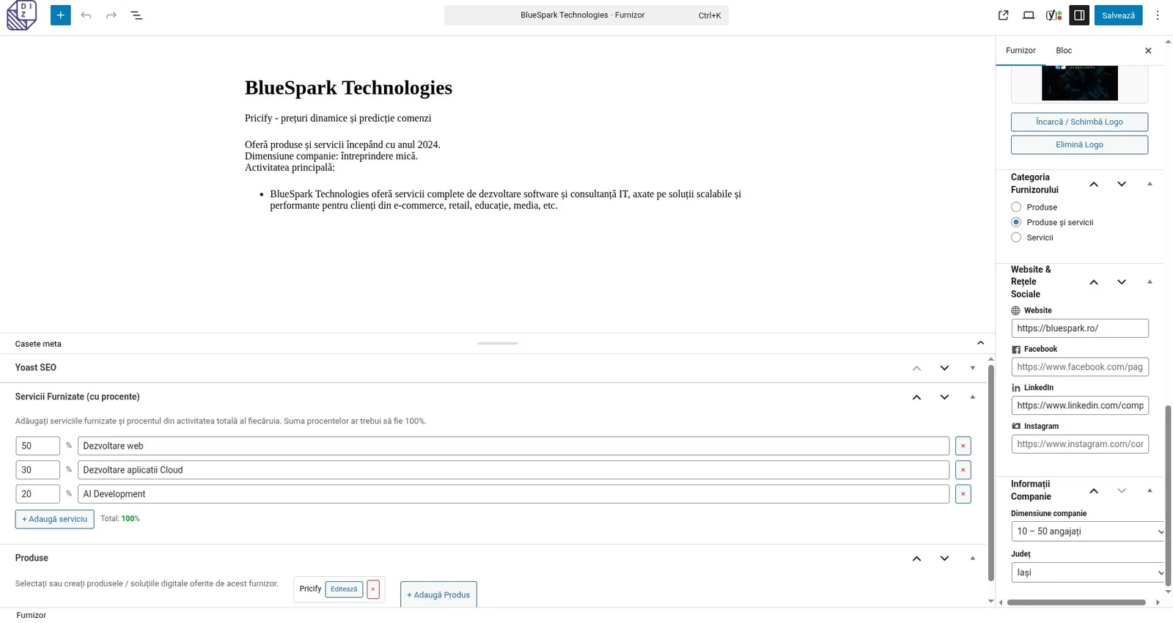
Task: Undo the last change
Action: pyautogui.click(x=87, y=15)
